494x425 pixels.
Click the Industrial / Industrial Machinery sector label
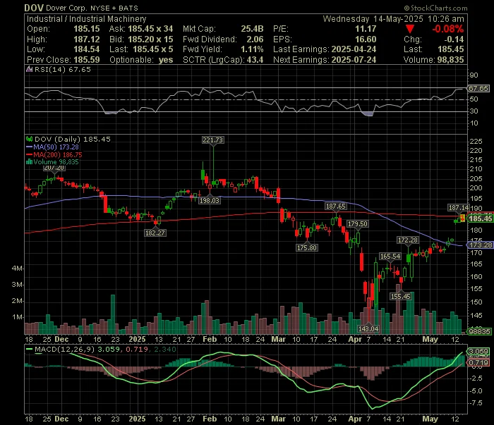pyautogui.click(x=86, y=19)
